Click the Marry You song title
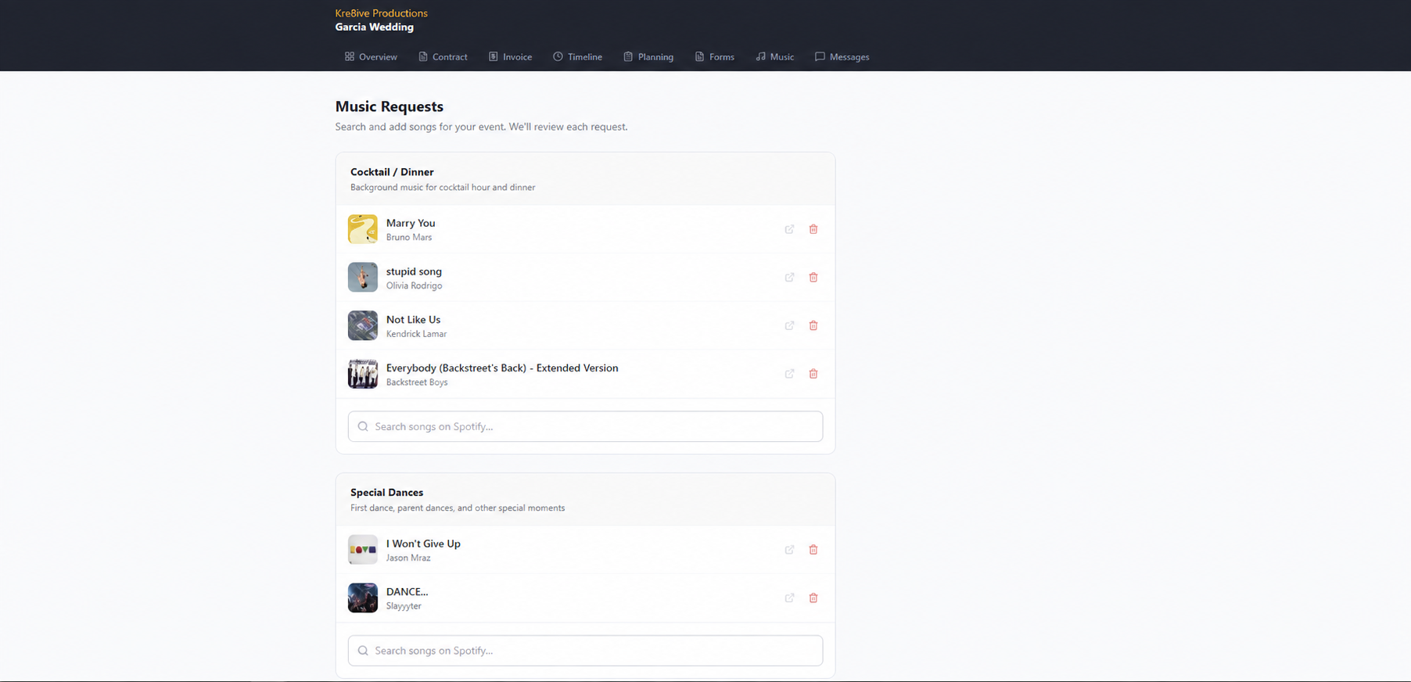This screenshot has width=1411, height=682. pyautogui.click(x=411, y=223)
